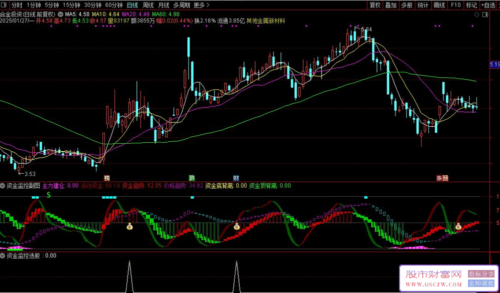The width and height of the screenshot is (500, 293).
Task: Click the 跌 event marker
Action: click(x=191, y=178)
